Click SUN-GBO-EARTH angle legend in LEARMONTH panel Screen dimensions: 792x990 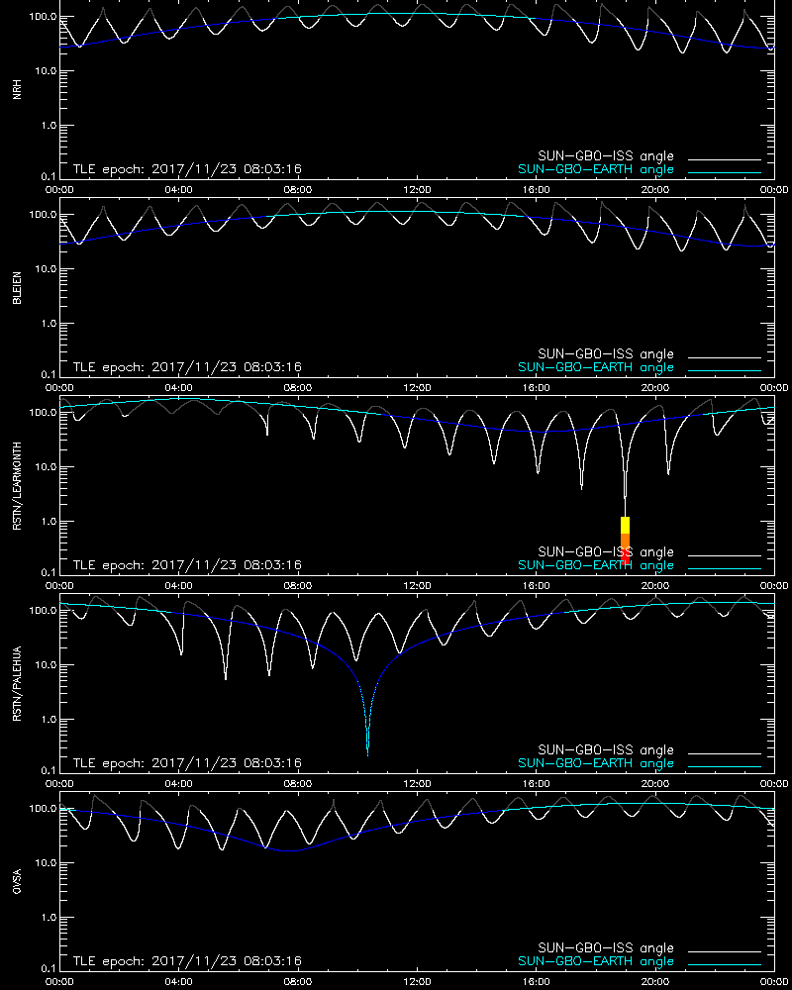point(596,565)
